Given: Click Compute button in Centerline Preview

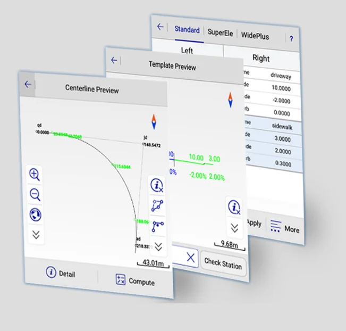Looking at the screenshot, I should click(x=135, y=280).
